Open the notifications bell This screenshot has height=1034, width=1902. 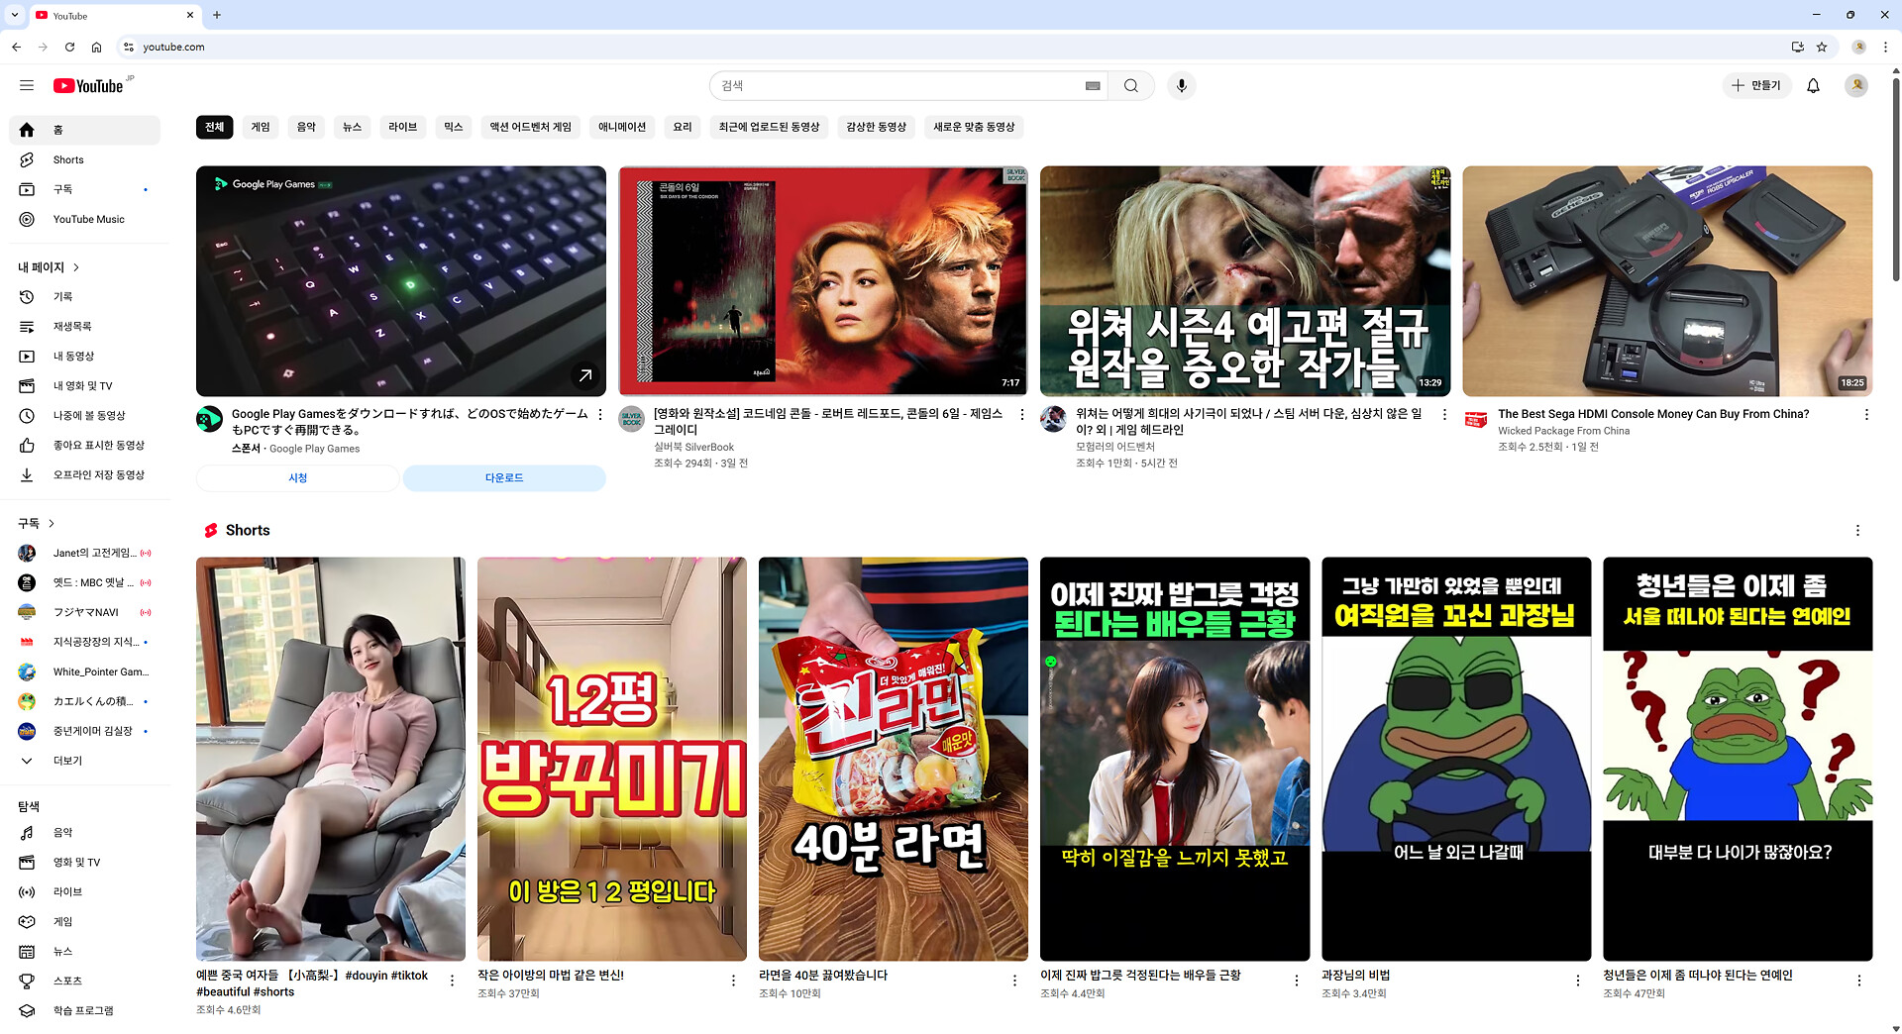click(x=1813, y=86)
